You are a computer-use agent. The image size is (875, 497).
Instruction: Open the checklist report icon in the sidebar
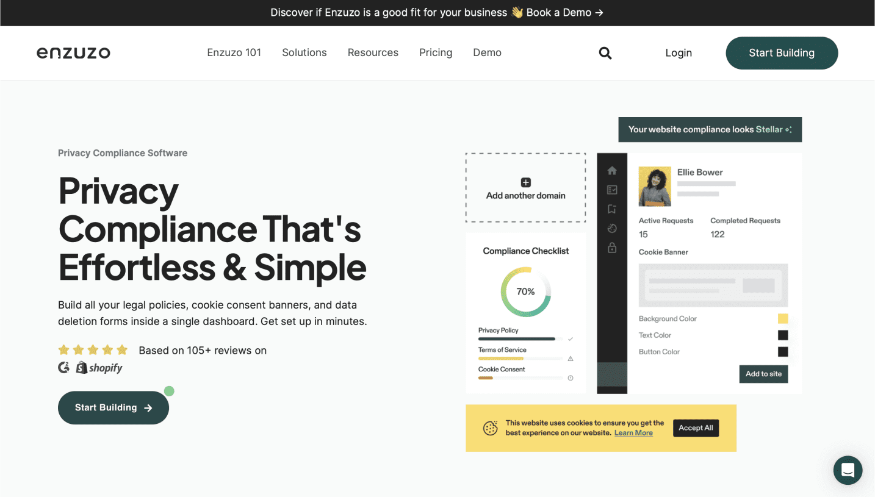pos(612,190)
